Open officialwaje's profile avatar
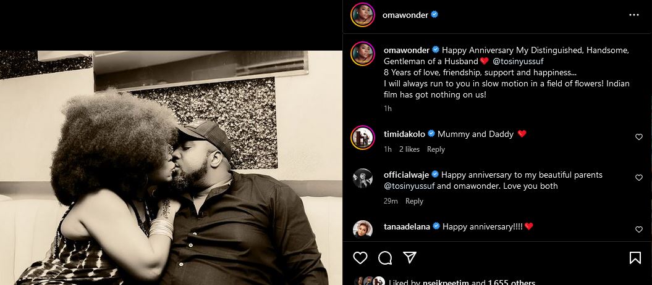This screenshot has width=652, height=285. (362, 178)
